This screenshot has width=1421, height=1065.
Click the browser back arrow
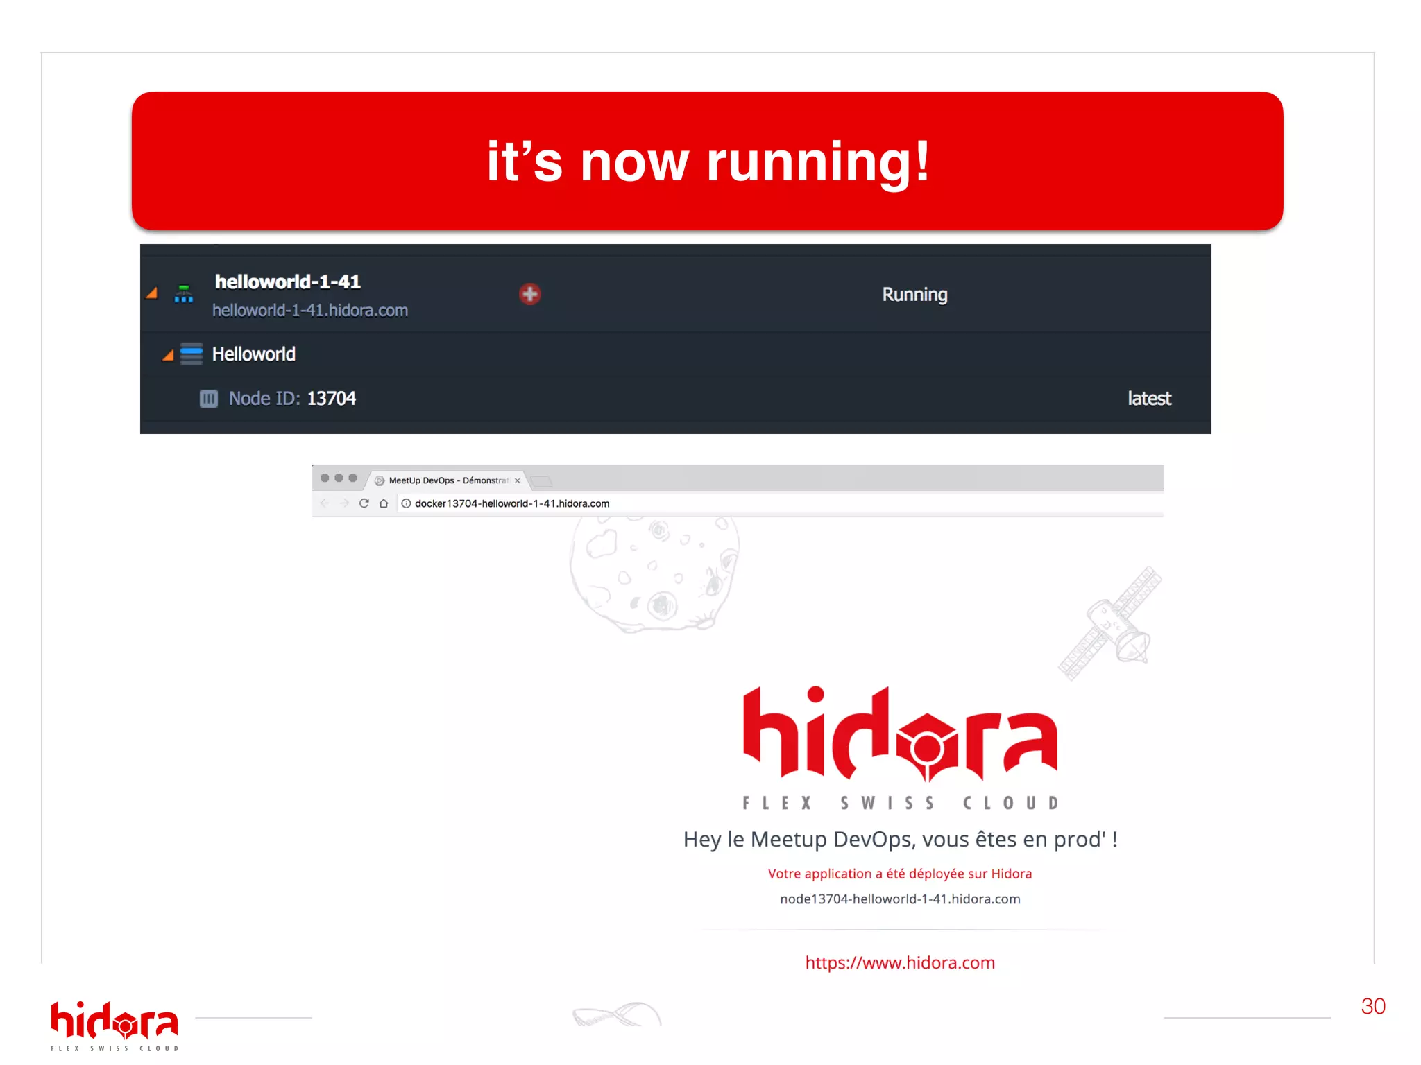pyautogui.click(x=325, y=503)
